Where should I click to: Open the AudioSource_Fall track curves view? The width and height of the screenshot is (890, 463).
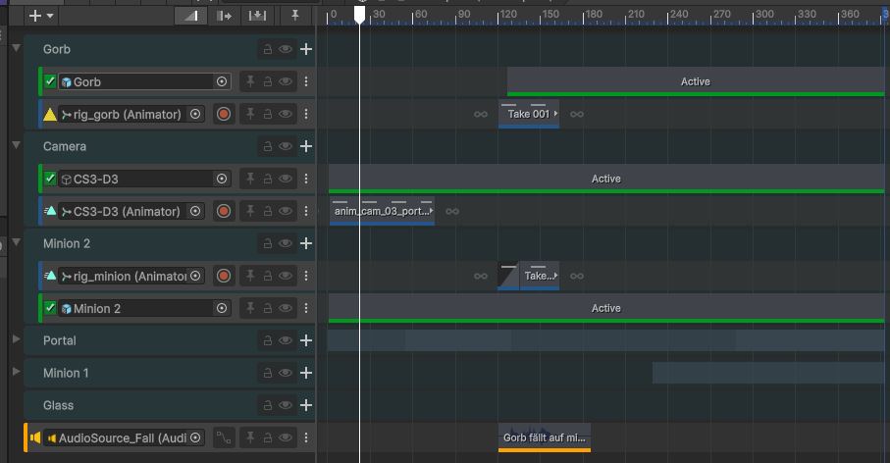point(224,437)
